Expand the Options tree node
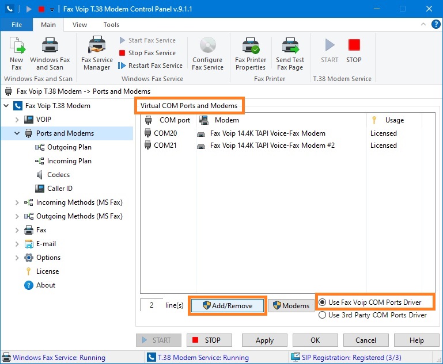This screenshot has width=443, height=364. click(x=17, y=258)
